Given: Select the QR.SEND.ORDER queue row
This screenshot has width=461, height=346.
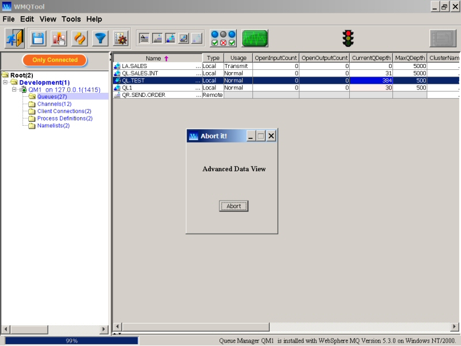Looking at the screenshot, I should pyautogui.click(x=286, y=95).
